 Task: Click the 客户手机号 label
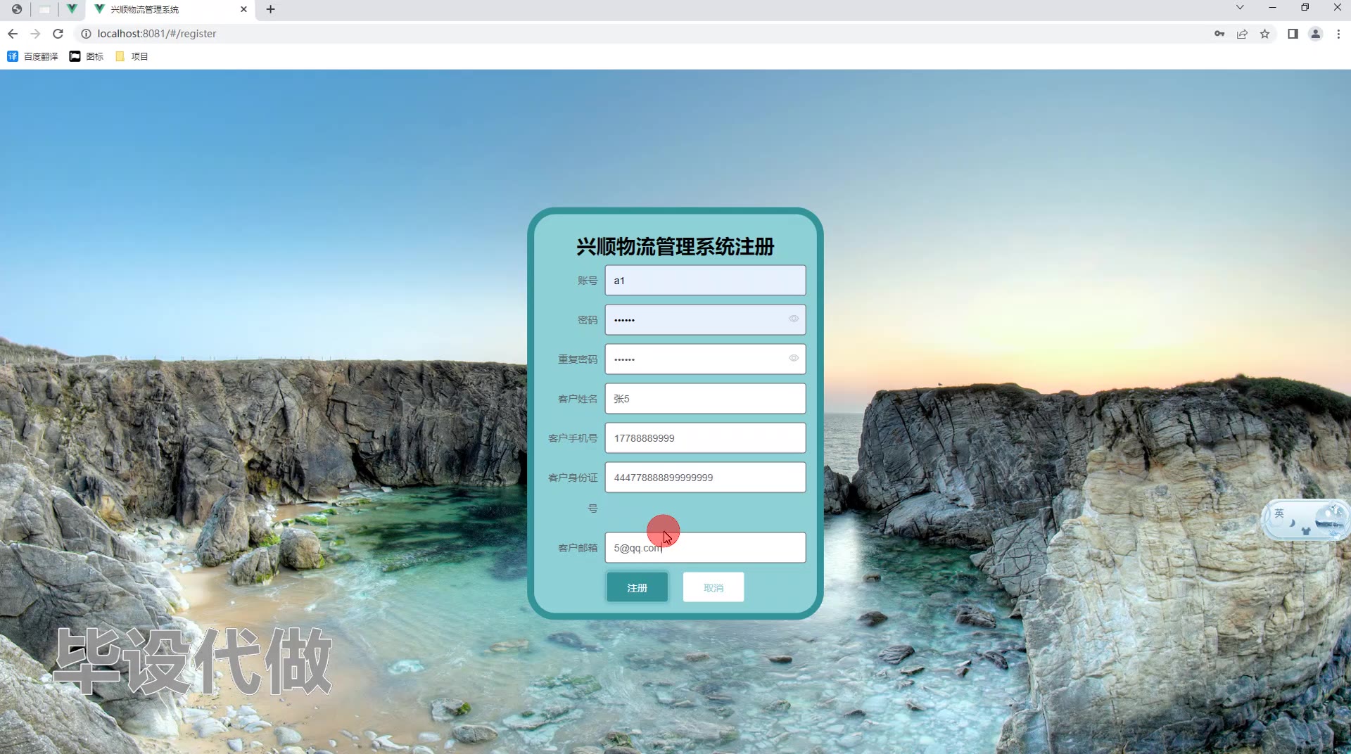pyautogui.click(x=573, y=437)
